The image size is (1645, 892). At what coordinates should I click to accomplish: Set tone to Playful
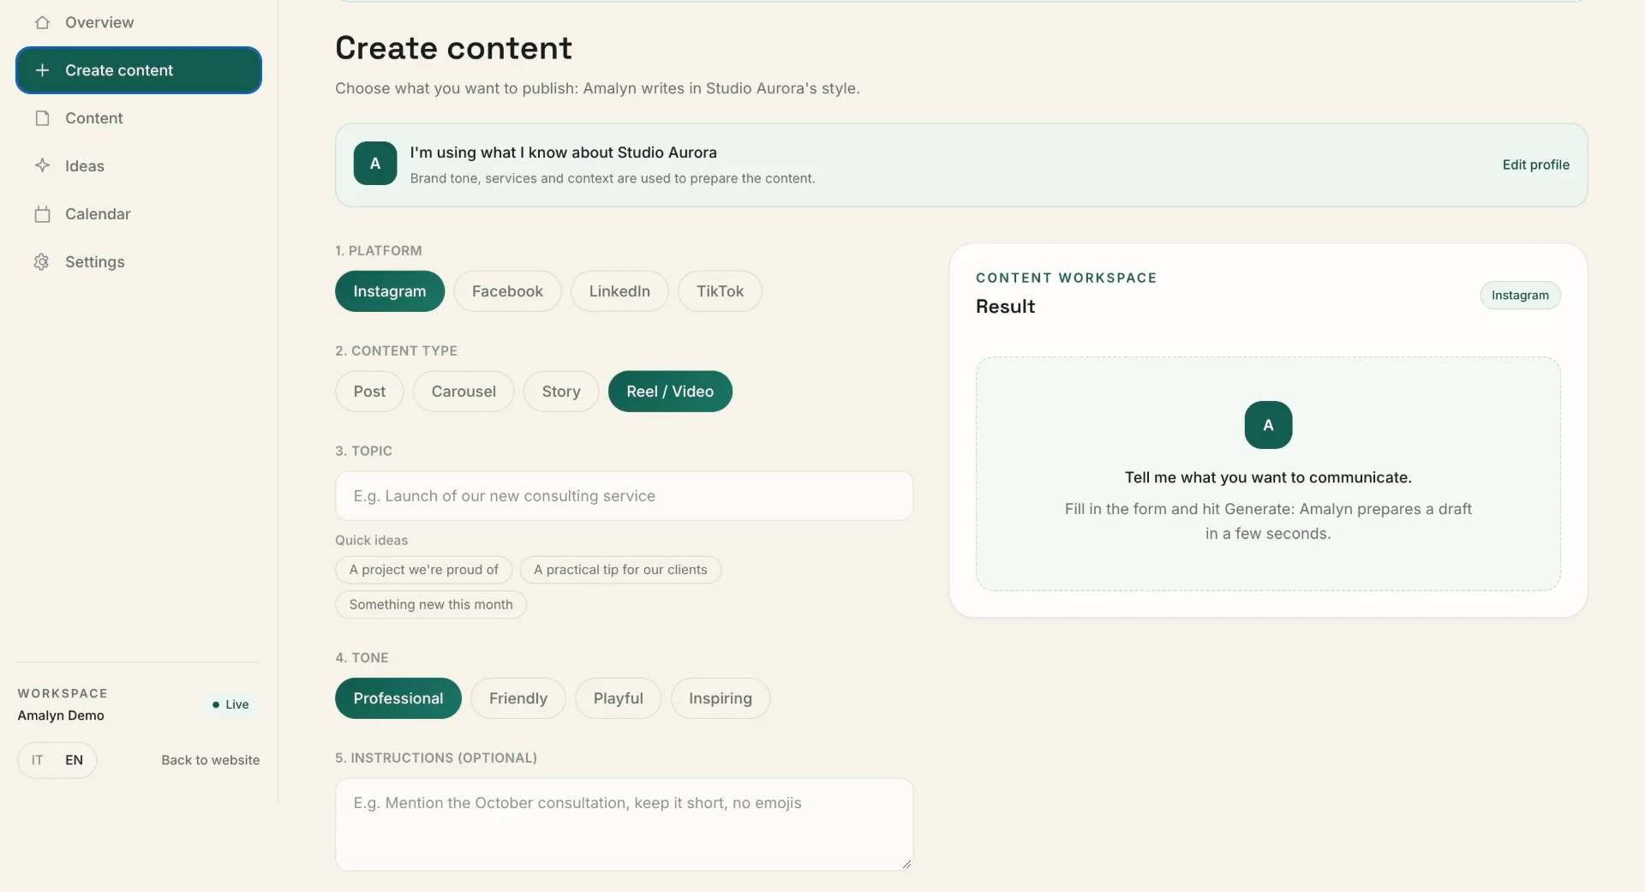(x=619, y=698)
